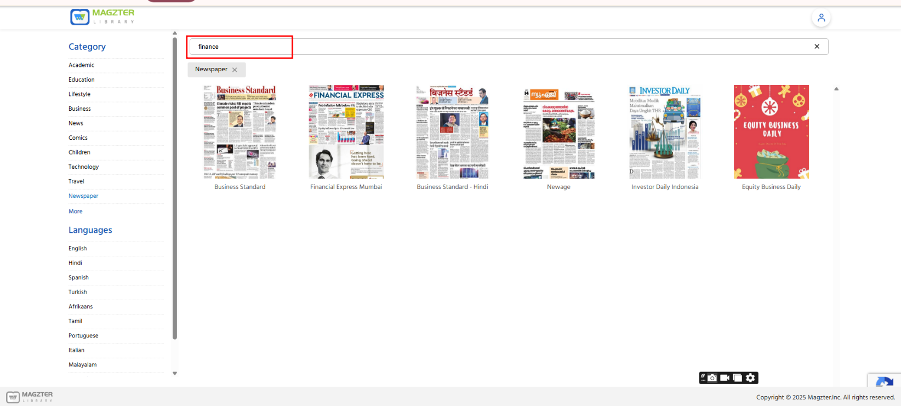Click the overlapping windows icon
Image resolution: width=901 pixels, height=406 pixels.
(738, 378)
